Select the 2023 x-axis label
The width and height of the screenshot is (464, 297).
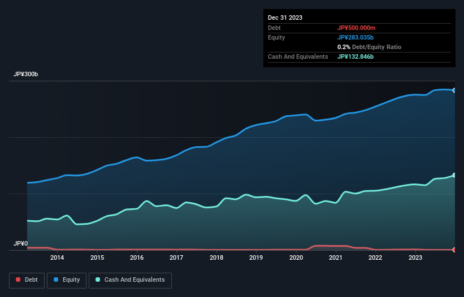[415, 258]
